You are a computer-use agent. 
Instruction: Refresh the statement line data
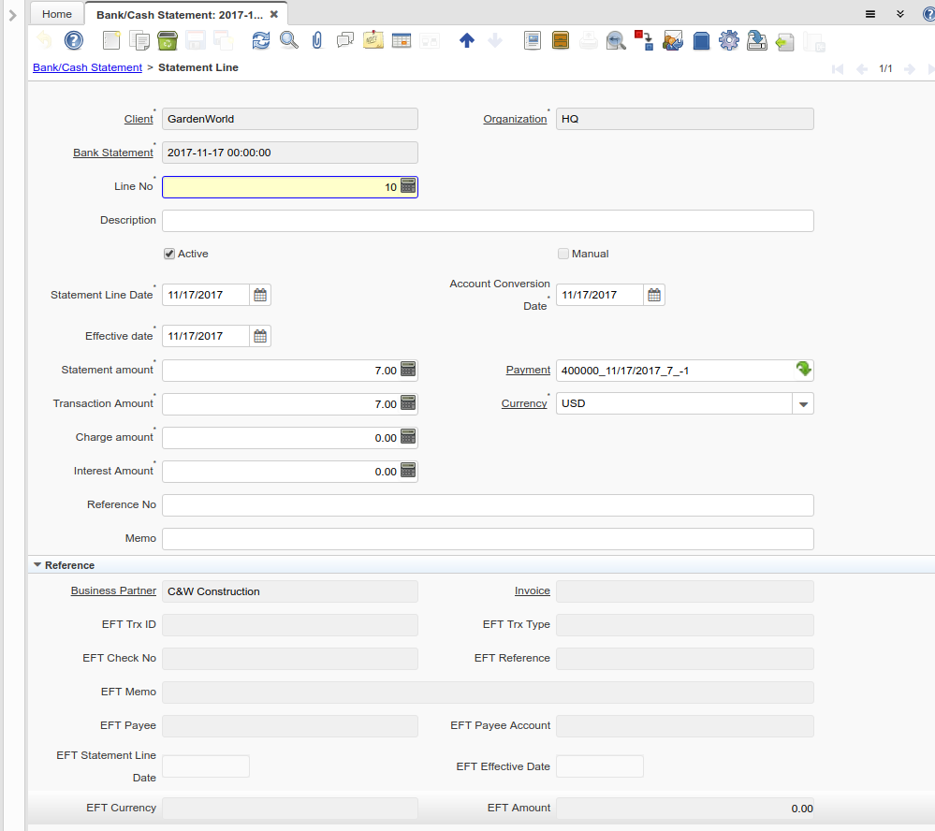click(x=261, y=40)
